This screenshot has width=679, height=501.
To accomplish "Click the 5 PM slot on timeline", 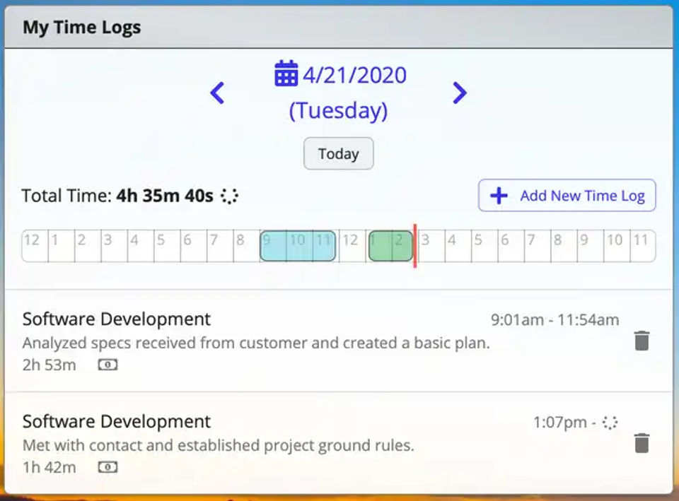I will pyautogui.click(x=484, y=246).
